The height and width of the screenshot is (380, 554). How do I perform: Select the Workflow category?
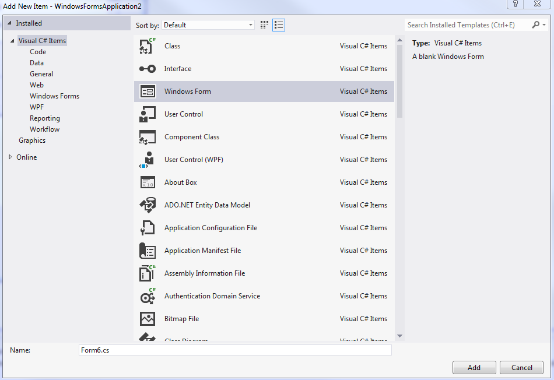[44, 129]
